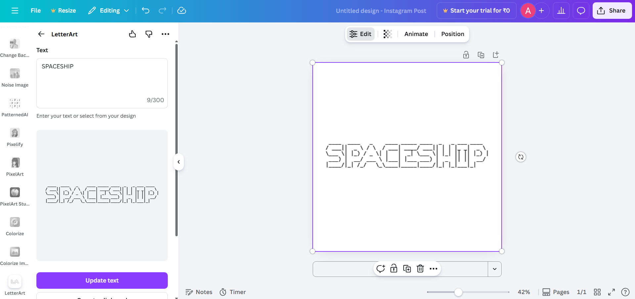Image resolution: width=635 pixels, height=299 pixels.
Task: Expand the page bar dropdown arrow
Action: click(495, 269)
